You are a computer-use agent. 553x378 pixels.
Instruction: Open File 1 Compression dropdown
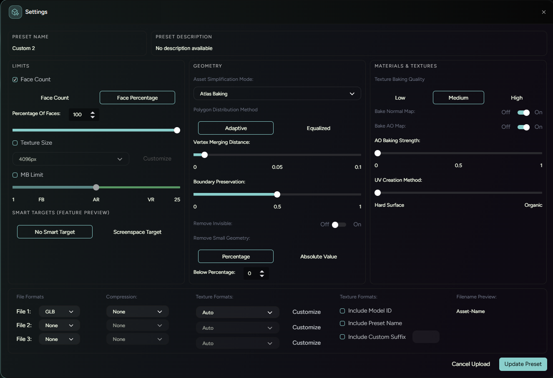coord(137,312)
